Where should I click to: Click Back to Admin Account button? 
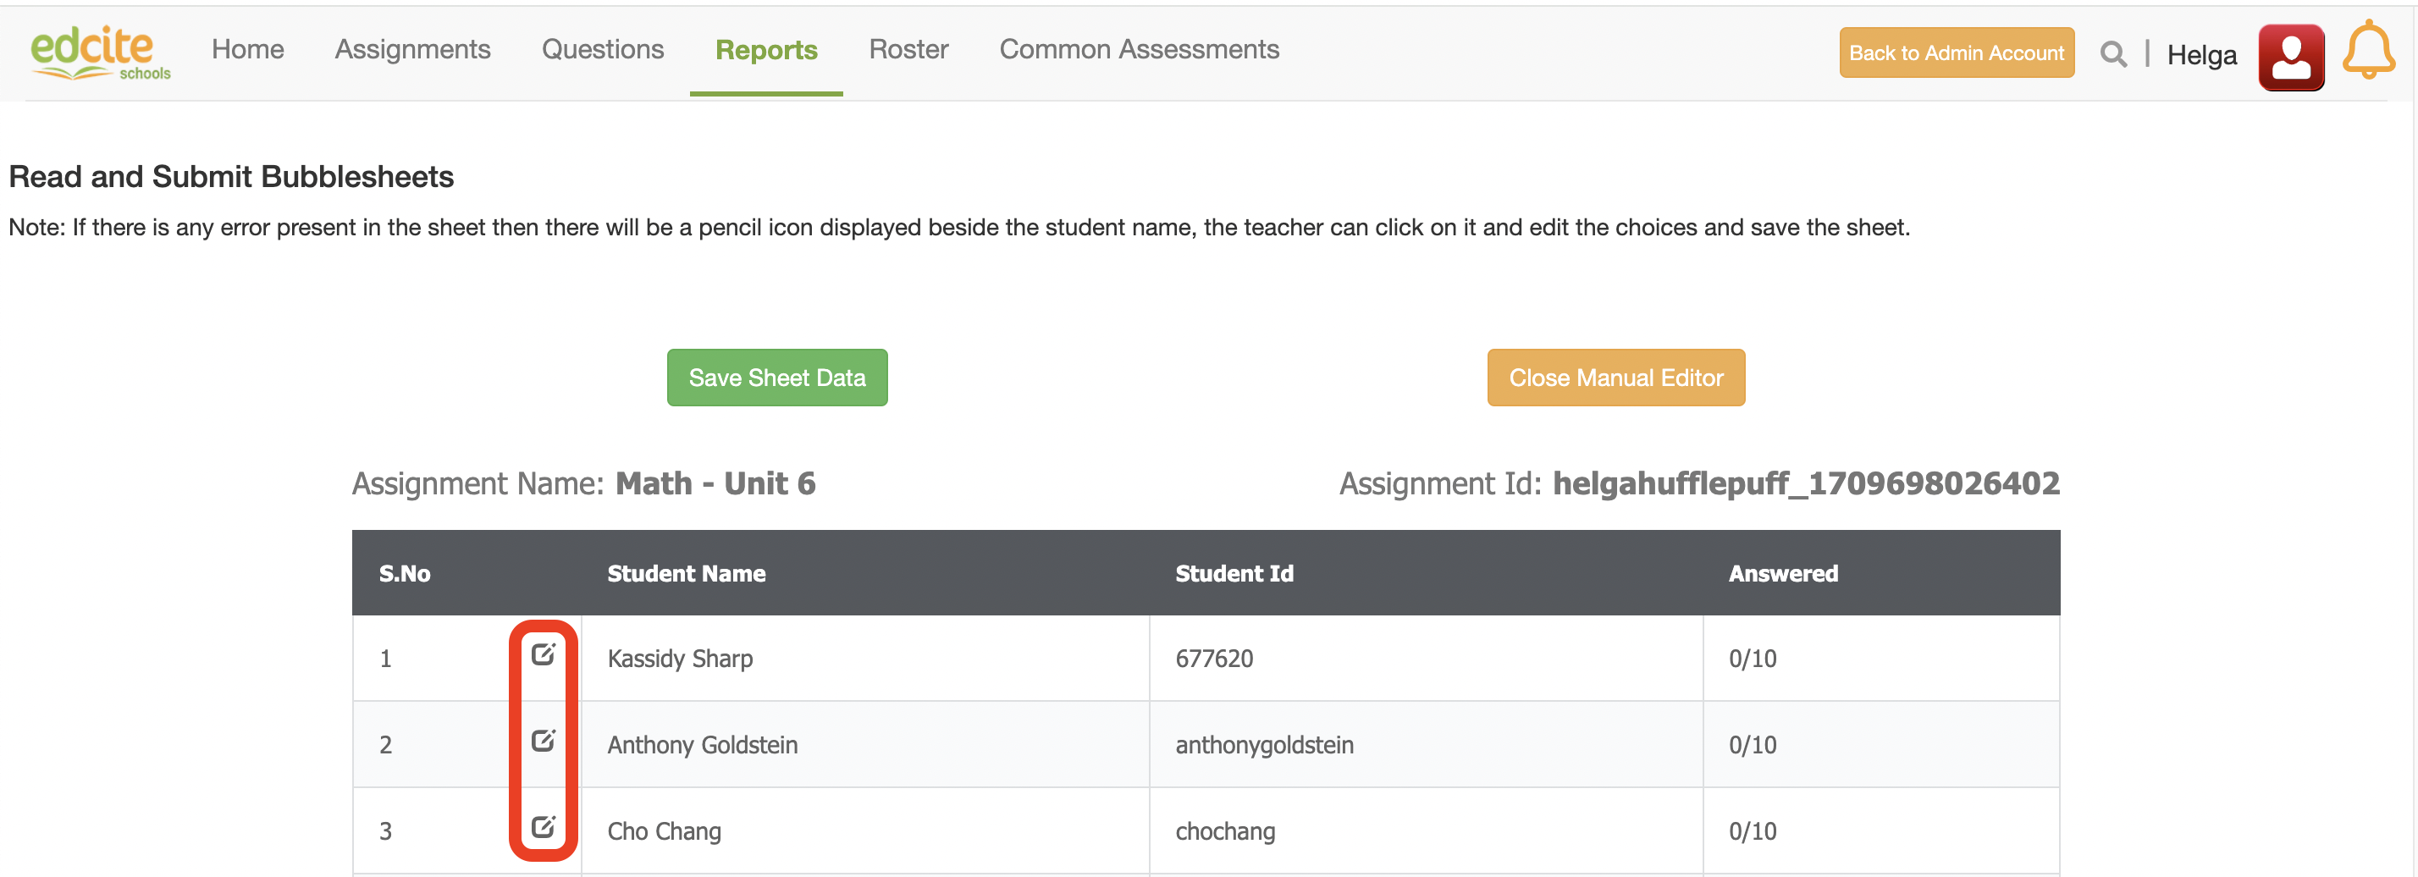point(1957,52)
